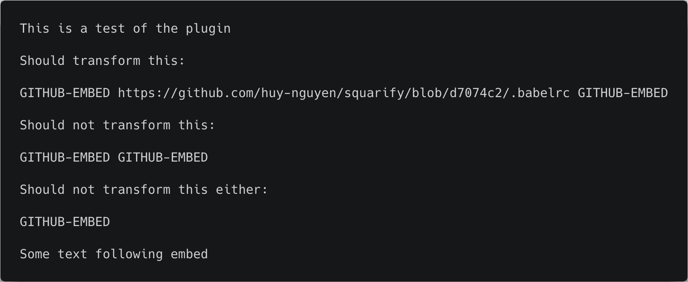688x282 pixels.
Task: Click the github.com squarify .babelrc URL
Action: click(x=344, y=93)
